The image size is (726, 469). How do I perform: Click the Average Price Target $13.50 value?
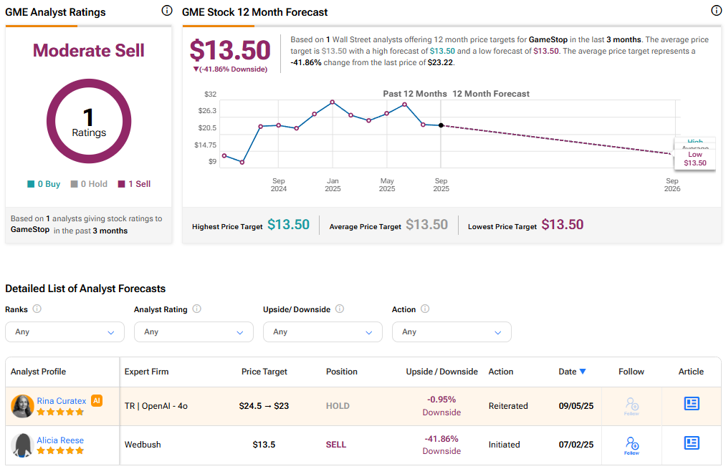pos(427,225)
